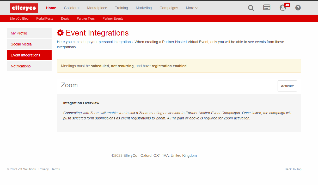Screen dimensions: 318x185
Task: Click Back To Top link
Action: (x=293, y=169)
